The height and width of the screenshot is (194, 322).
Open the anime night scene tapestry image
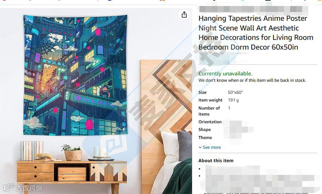pyautogui.click(x=75, y=75)
